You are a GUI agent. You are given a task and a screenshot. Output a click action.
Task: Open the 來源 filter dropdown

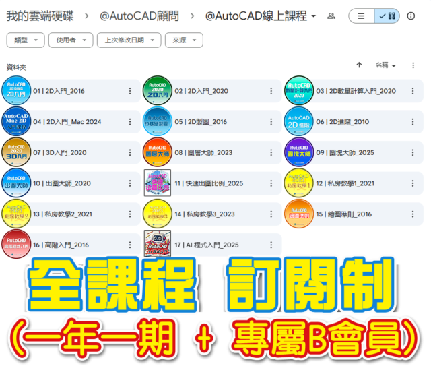tap(184, 40)
